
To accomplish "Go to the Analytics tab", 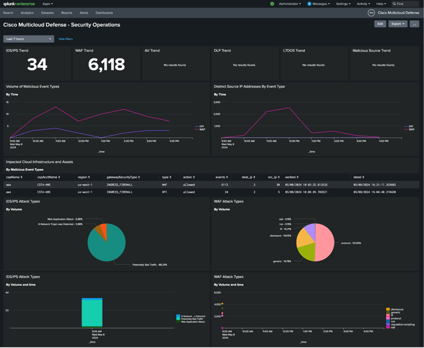I will tap(27, 13).
